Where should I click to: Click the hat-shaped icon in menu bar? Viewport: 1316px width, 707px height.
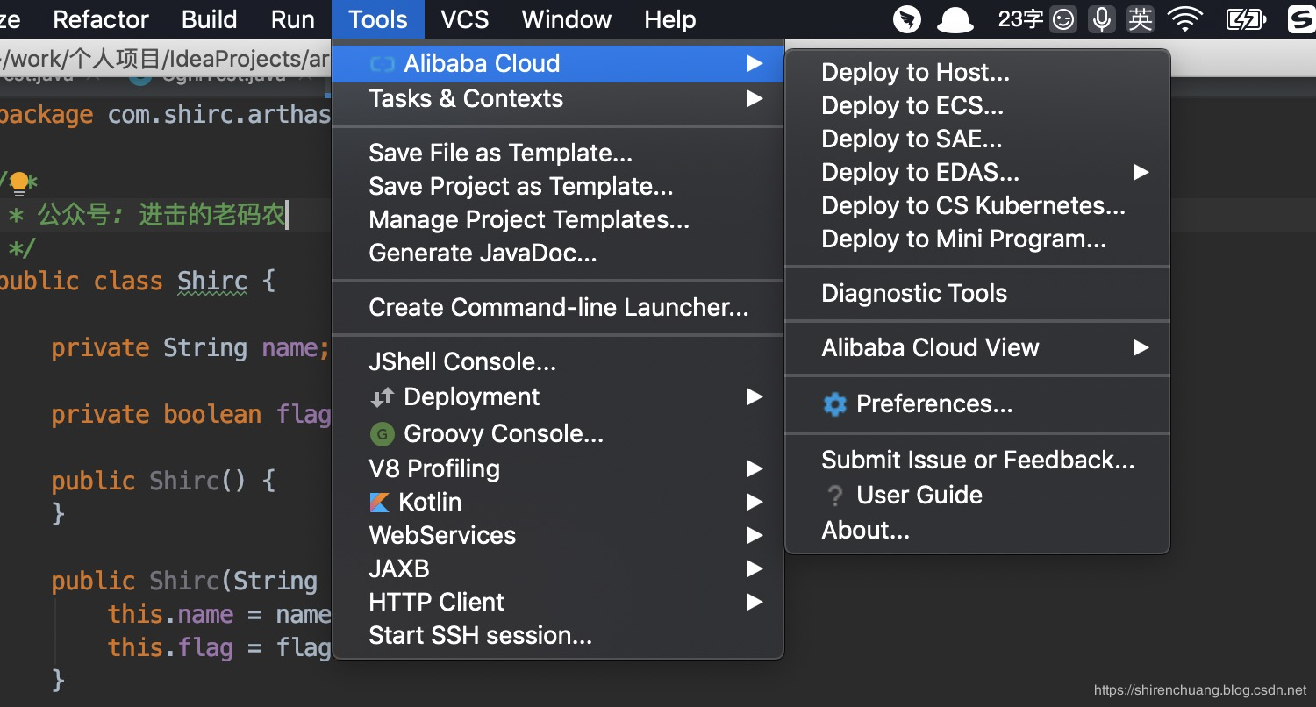tap(955, 20)
